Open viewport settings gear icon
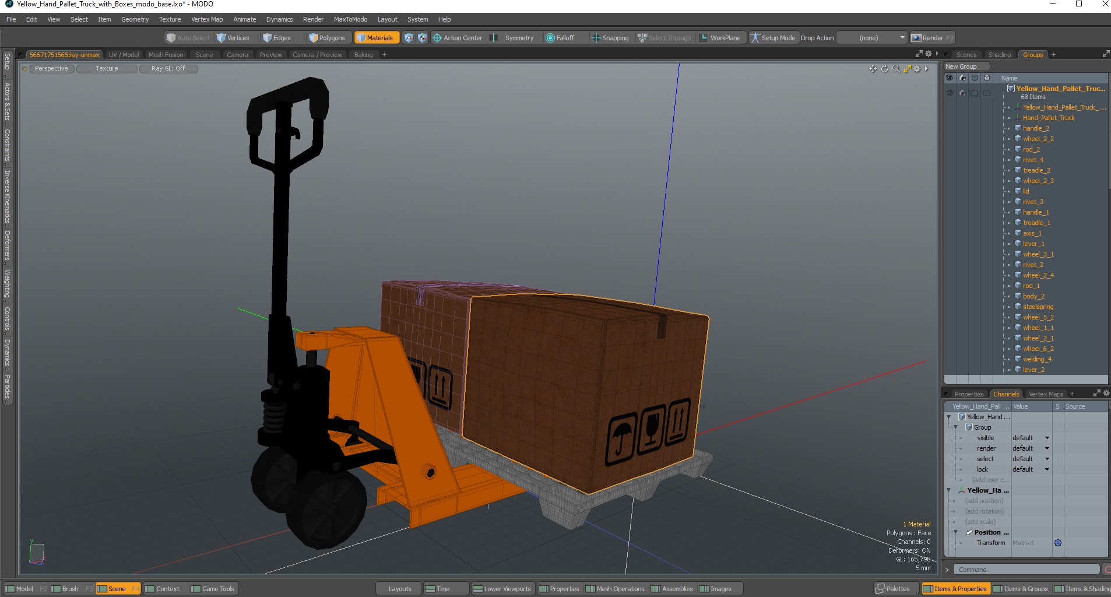 click(917, 69)
